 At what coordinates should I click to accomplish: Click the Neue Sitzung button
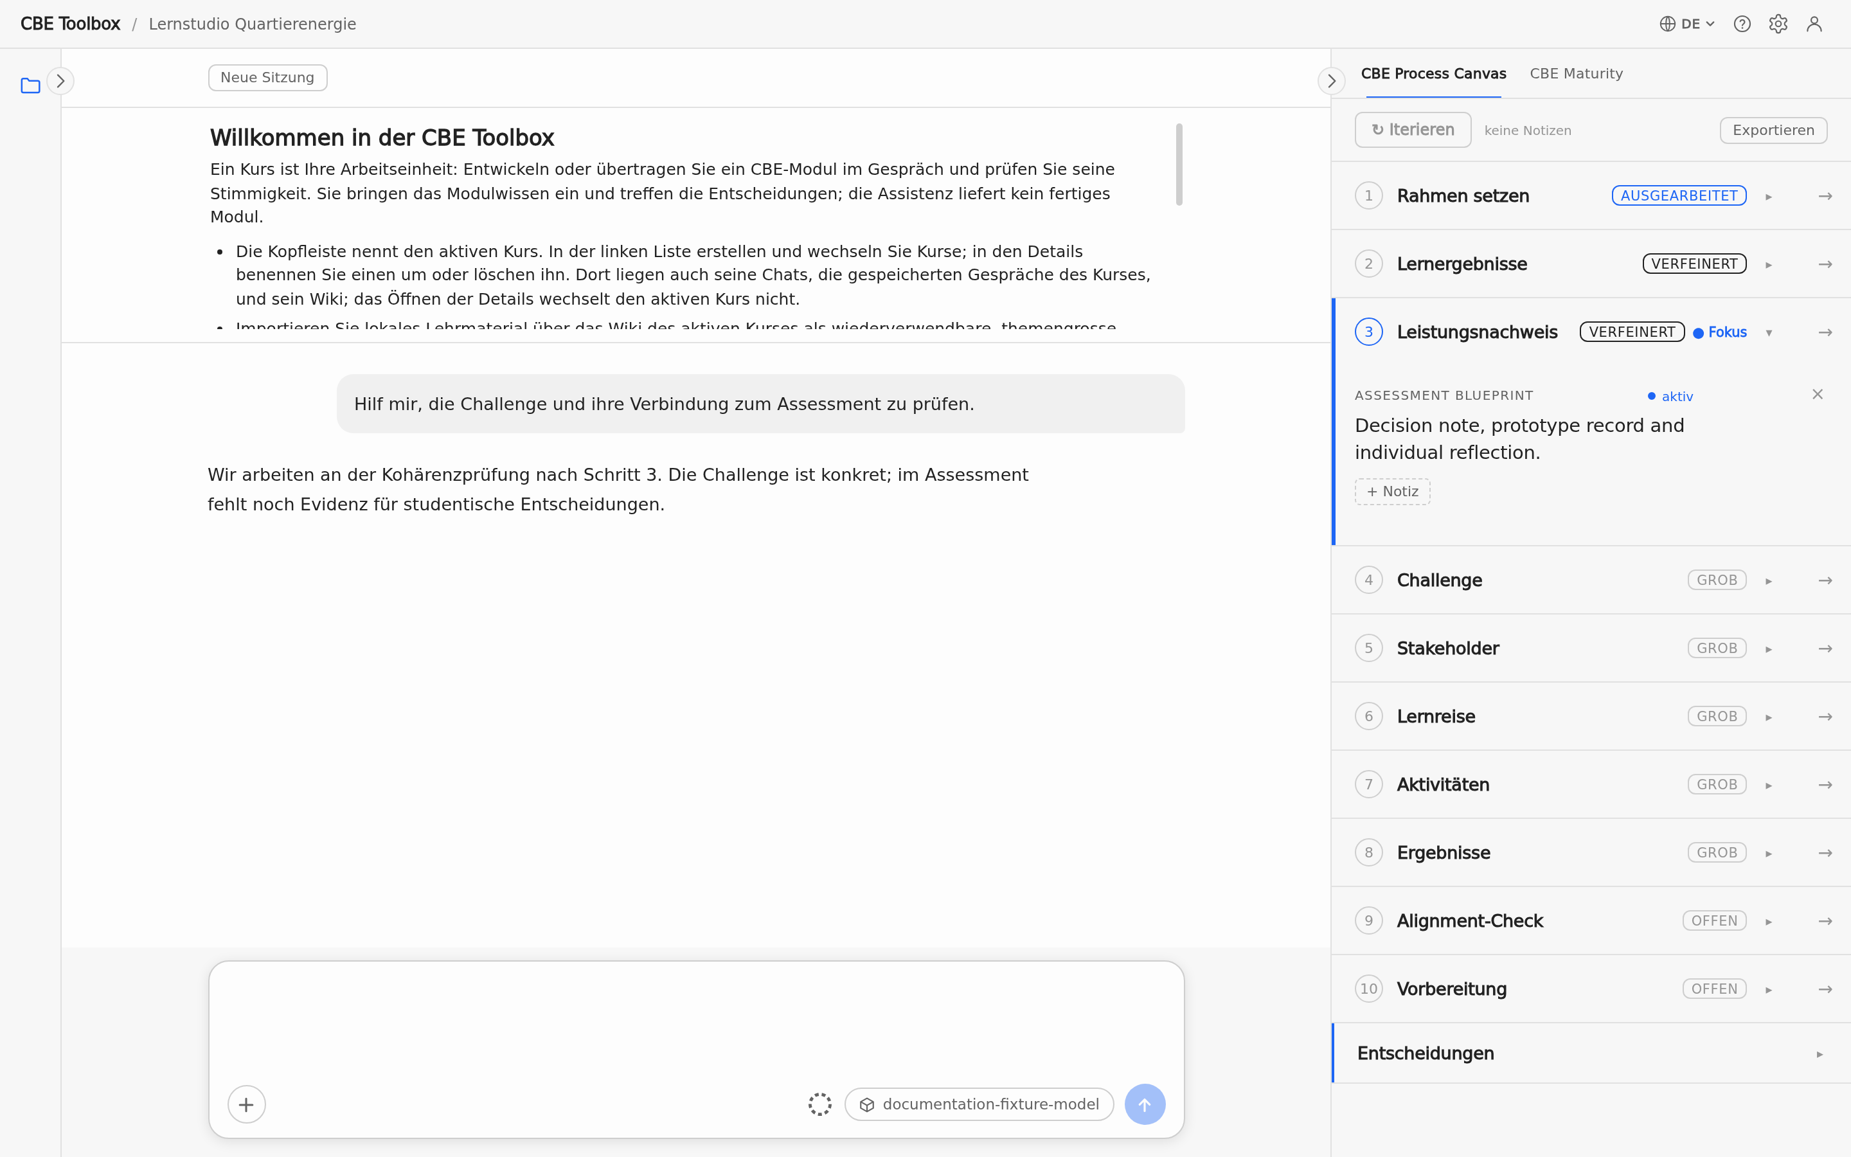pos(268,77)
